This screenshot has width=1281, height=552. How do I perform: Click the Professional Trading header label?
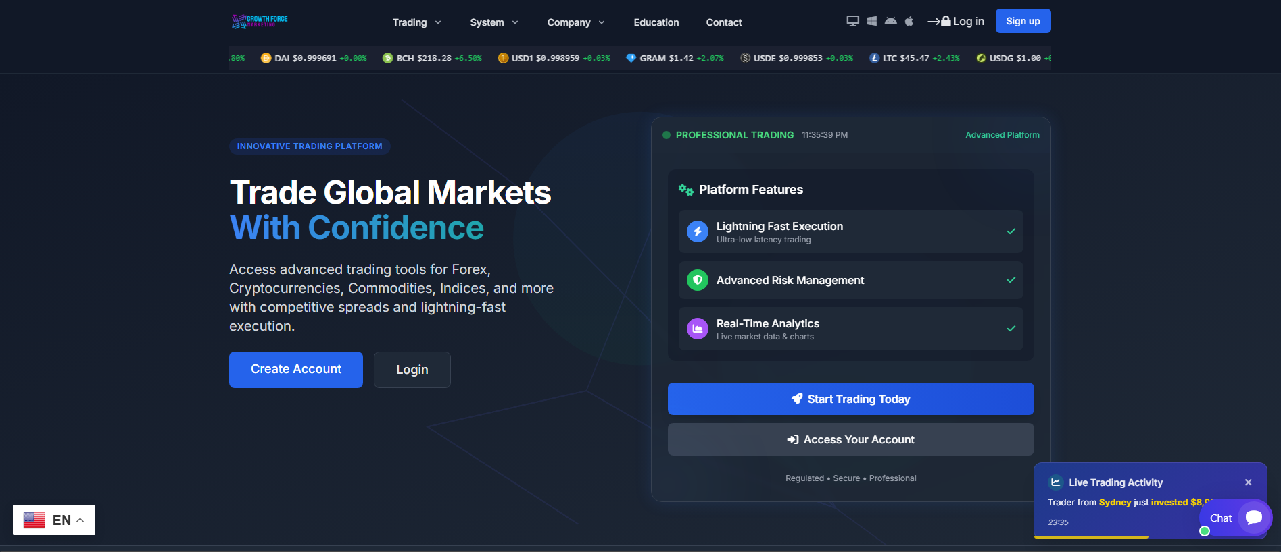coord(735,135)
